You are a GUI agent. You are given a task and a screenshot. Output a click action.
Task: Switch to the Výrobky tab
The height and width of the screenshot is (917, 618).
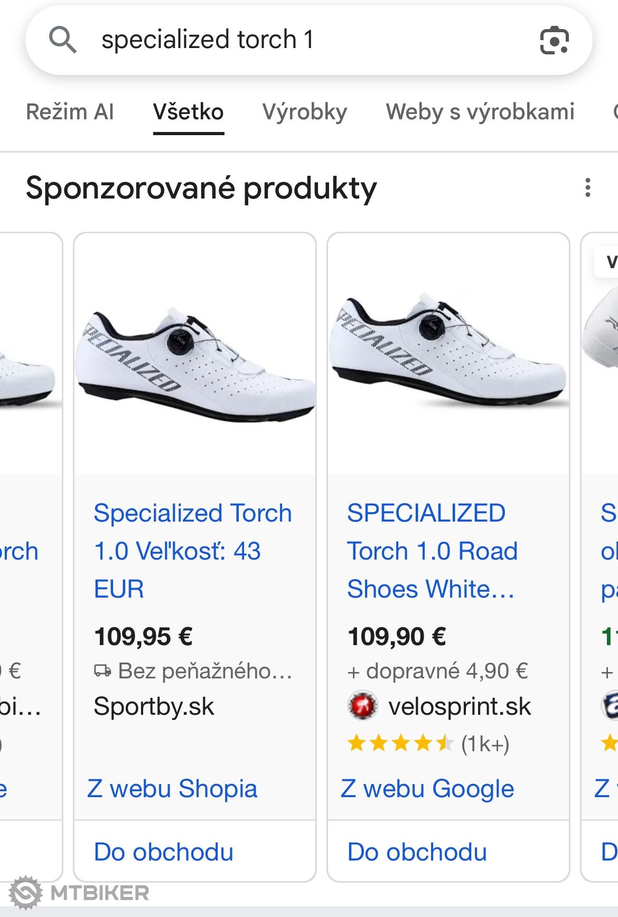305,112
